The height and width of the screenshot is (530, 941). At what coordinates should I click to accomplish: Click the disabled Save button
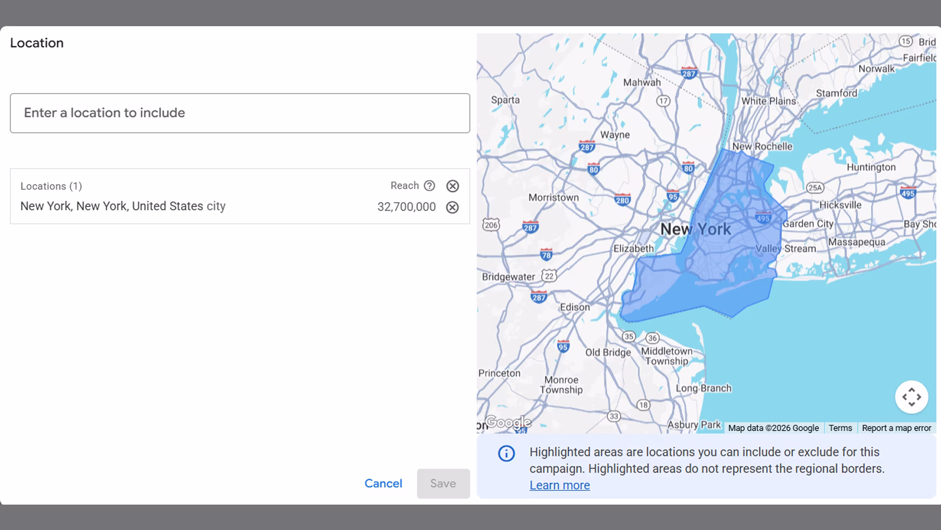click(443, 484)
